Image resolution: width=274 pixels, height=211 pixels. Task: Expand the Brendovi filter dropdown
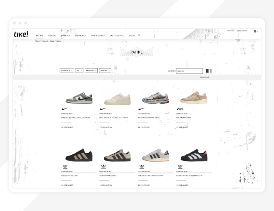pyautogui.click(x=91, y=70)
